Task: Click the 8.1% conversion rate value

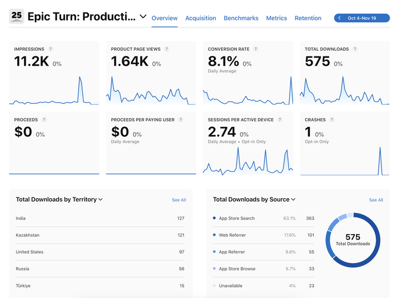Action: 223,62
